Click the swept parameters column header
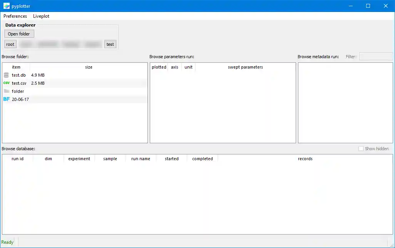The image size is (395, 248). (x=245, y=67)
